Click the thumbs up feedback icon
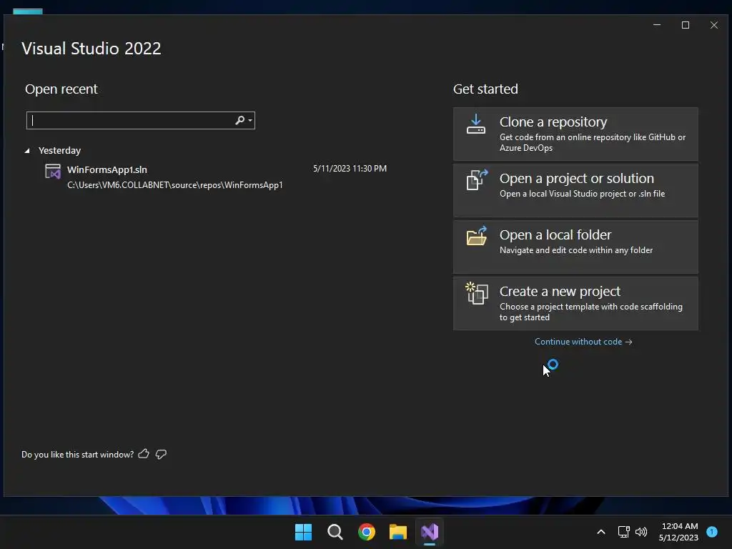The height and width of the screenshot is (549, 732). [x=144, y=454]
